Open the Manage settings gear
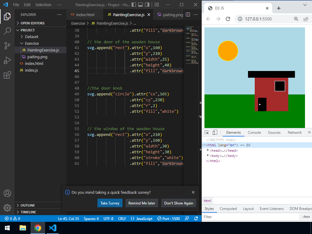312x234 pixels. (7, 208)
